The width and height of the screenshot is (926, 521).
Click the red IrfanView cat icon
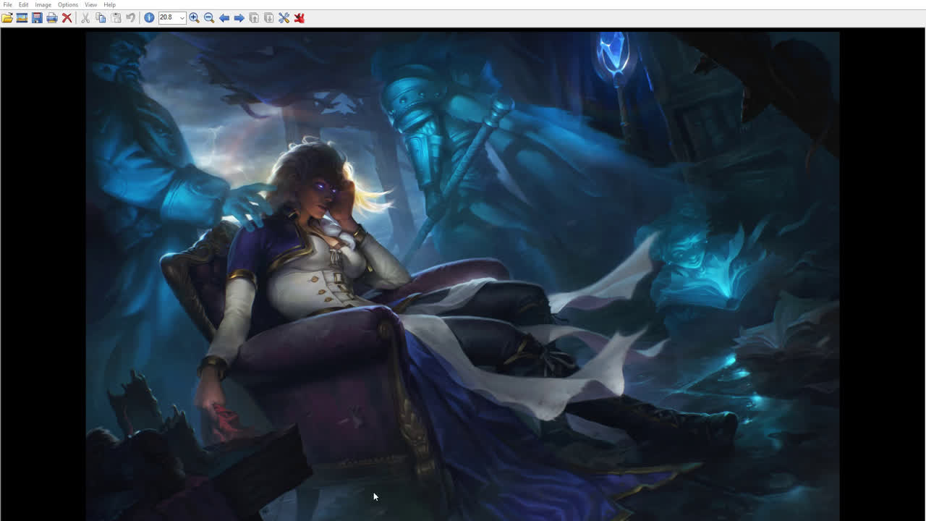(x=300, y=17)
